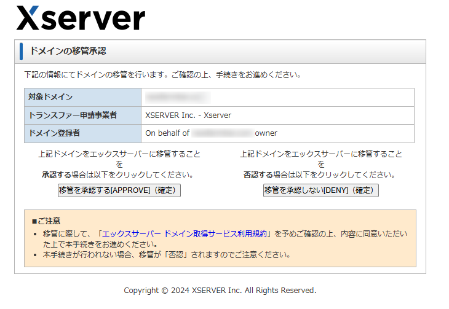Open エックスサーバー ドメイン取得サービス利用規約 link
Viewport: 449px width, 309px height.
185,234
